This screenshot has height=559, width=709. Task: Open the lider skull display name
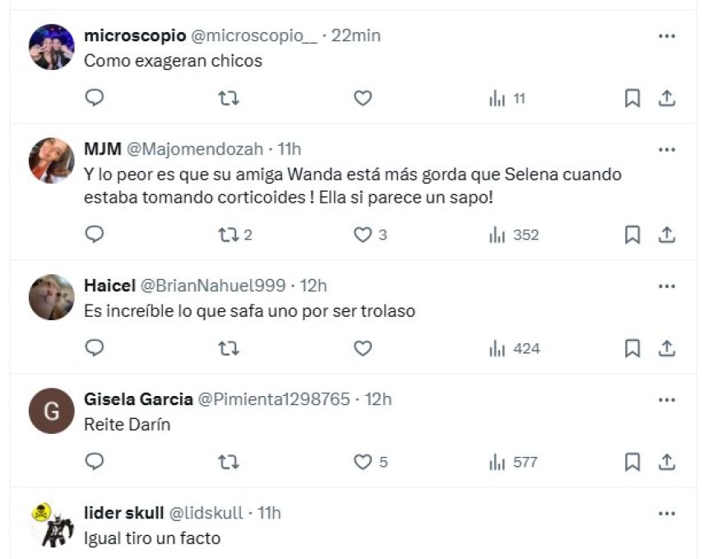[x=123, y=513]
